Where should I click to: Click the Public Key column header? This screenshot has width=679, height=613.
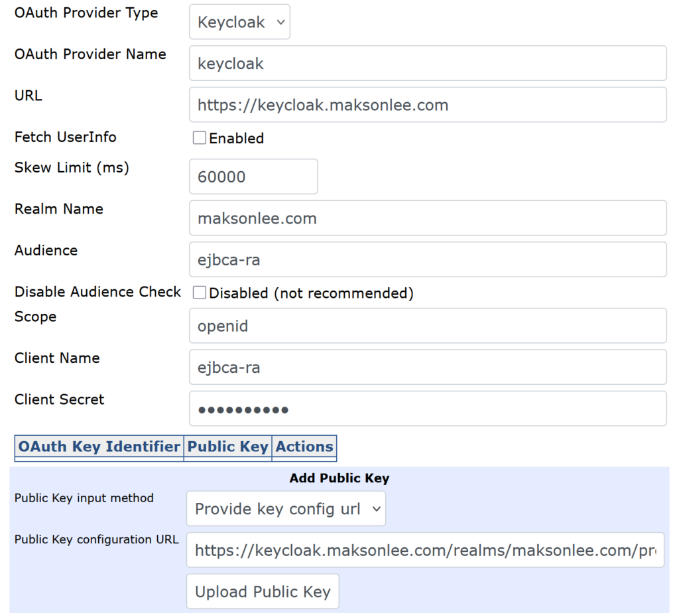coord(227,446)
